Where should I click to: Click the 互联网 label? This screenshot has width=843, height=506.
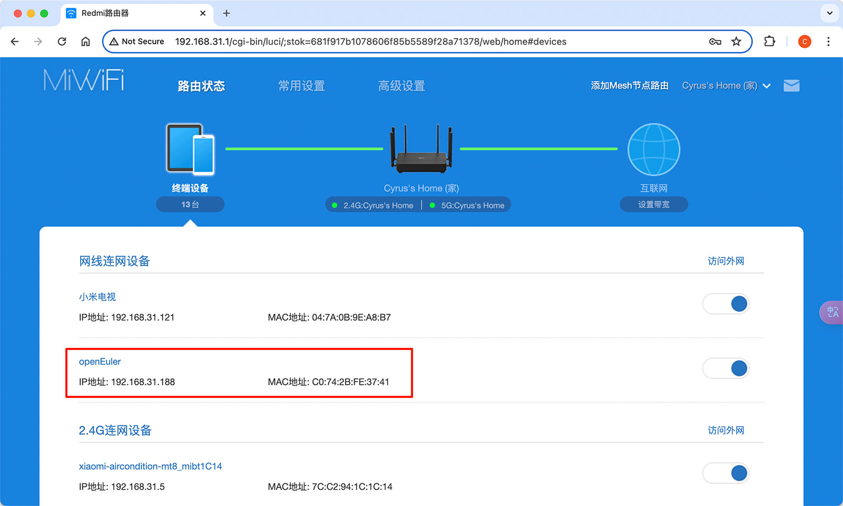pos(654,188)
